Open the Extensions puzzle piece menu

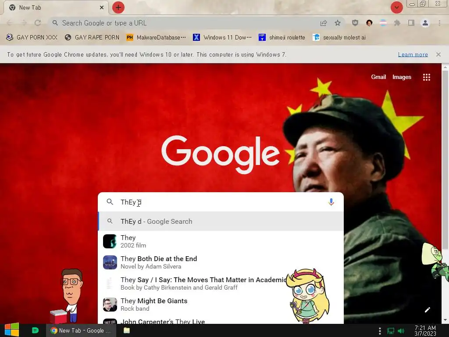click(x=397, y=23)
